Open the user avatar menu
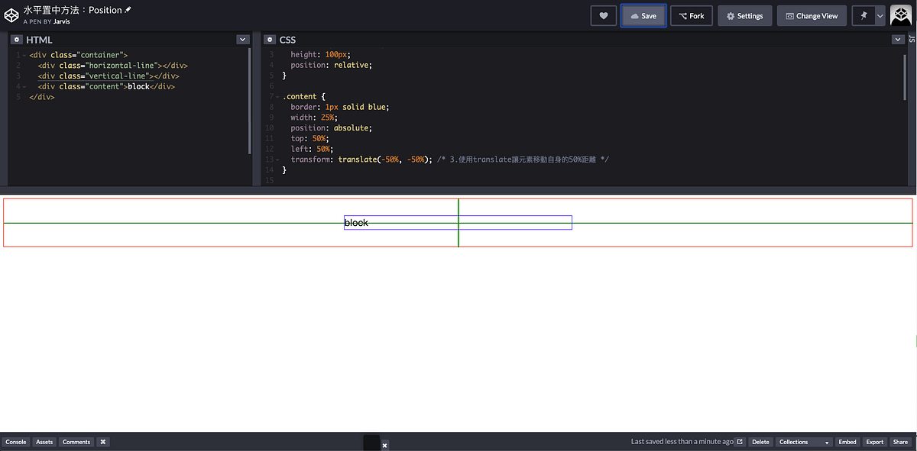917x451 pixels. point(902,15)
